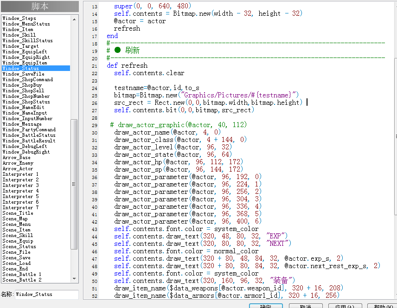Open the Scene_Menu script
This screenshot has height=308, width=397.
click(16, 225)
